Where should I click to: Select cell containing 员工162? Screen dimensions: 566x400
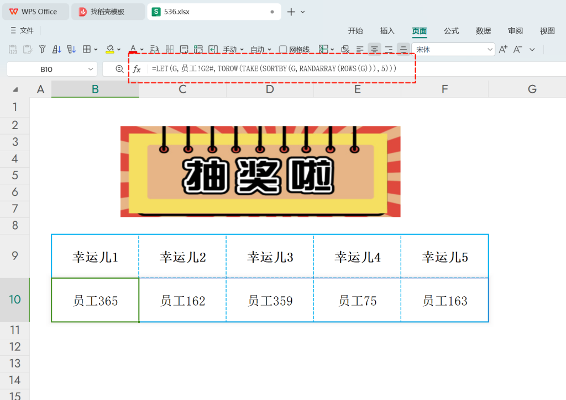[182, 300]
